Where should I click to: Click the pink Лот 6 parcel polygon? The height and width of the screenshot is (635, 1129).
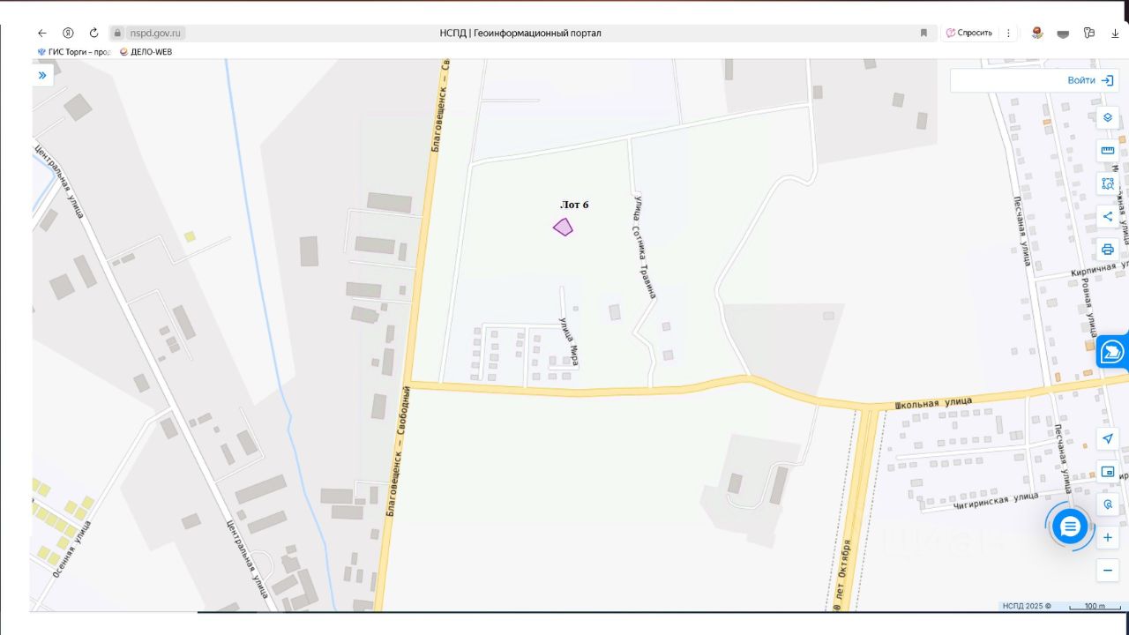[563, 227]
